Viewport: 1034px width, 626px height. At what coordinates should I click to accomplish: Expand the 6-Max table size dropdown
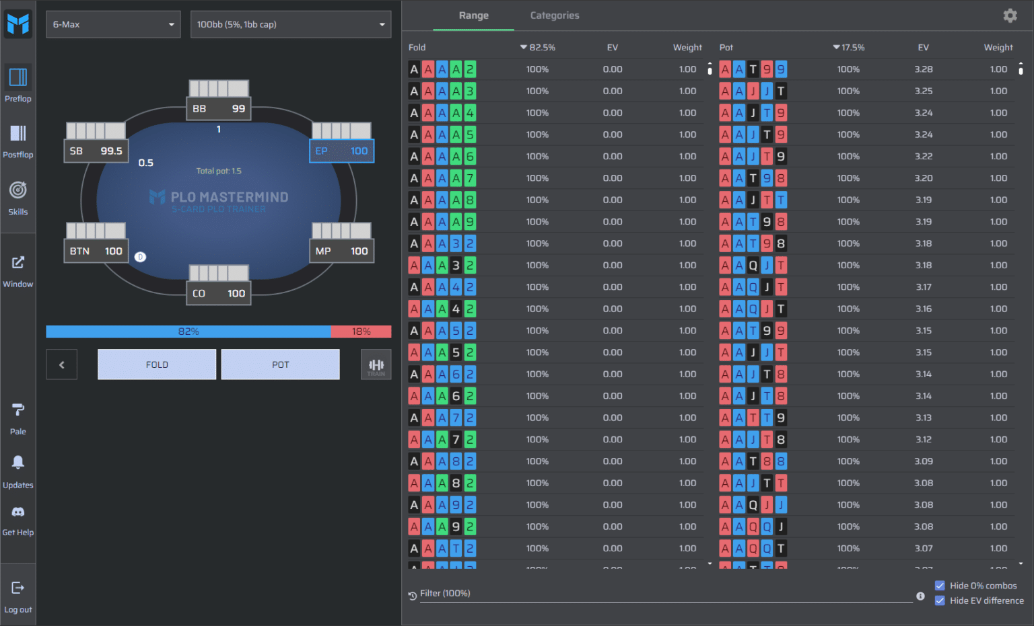[113, 24]
